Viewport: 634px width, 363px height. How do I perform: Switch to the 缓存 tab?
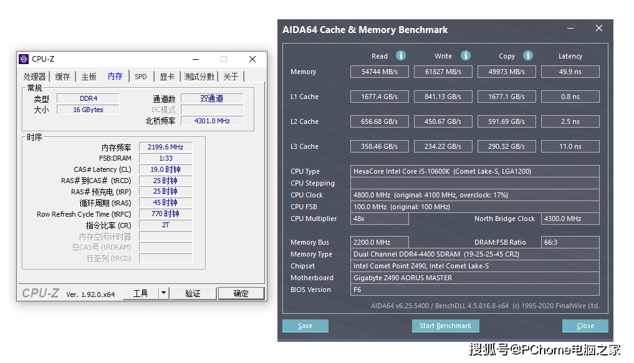click(x=63, y=77)
